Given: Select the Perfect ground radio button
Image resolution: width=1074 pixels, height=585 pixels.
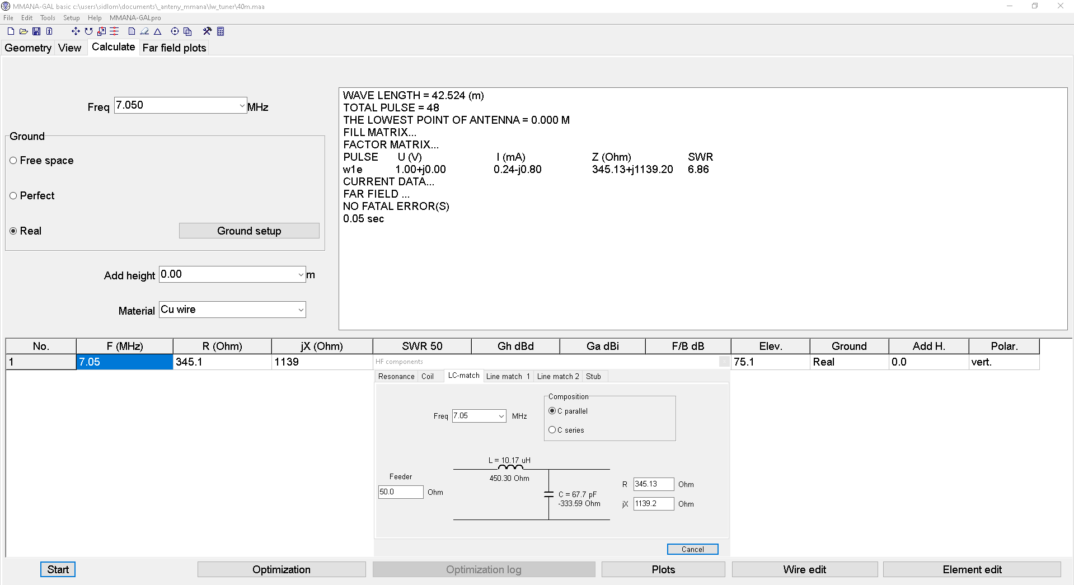Looking at the screenshot, I should tap(13, 196).
